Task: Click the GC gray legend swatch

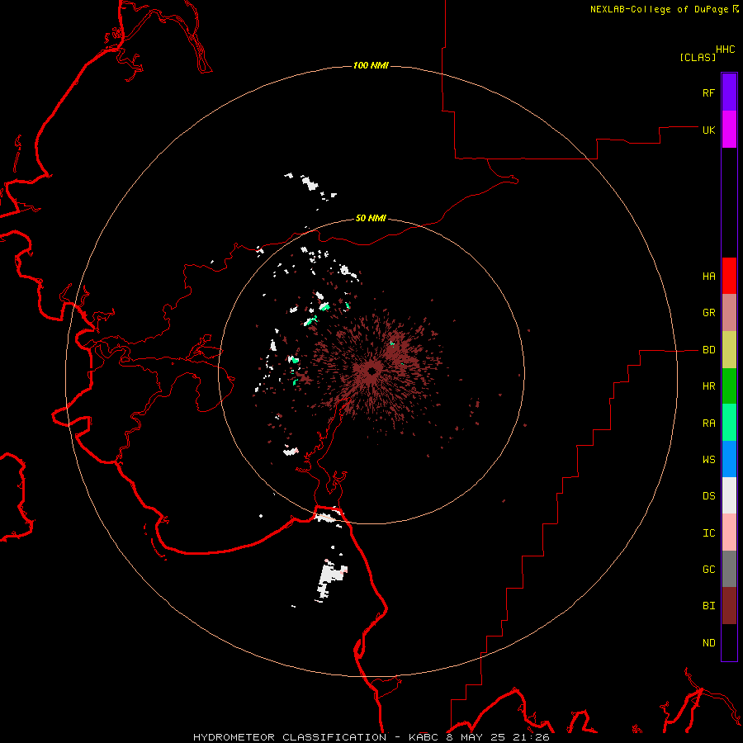Action: point(729,569)
